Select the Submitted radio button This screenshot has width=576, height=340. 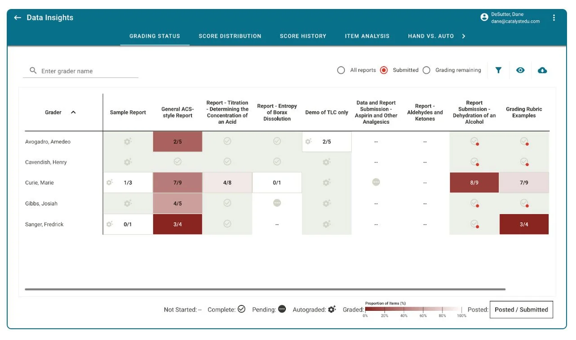point(384,70)
